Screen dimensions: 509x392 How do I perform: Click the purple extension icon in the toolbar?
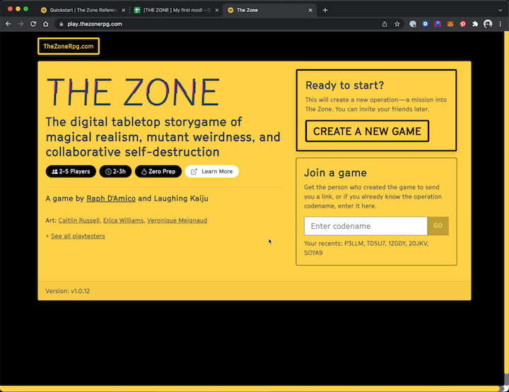[x=438, y=24]
